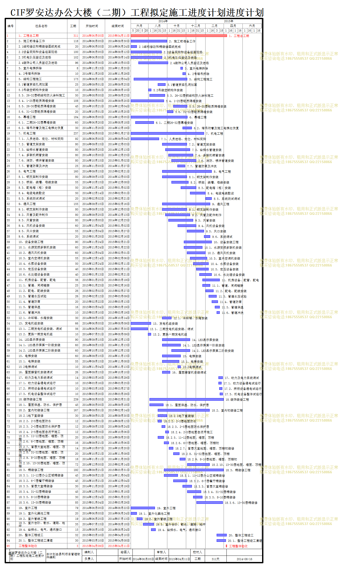This screenshot has width=338, height=570.
Task: Click the Gantt bar for 18.3、精装修工程
Action: pos(194,470)
